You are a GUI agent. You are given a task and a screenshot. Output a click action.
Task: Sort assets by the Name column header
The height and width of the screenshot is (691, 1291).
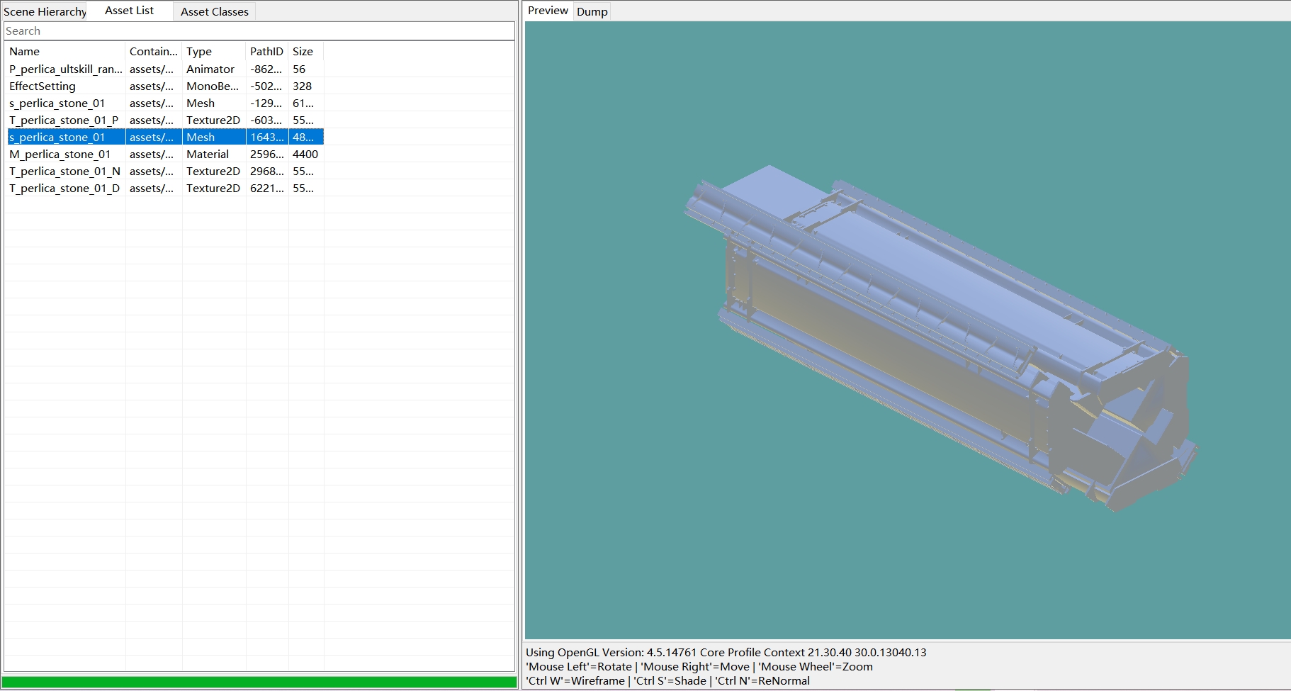click(65, 52)
